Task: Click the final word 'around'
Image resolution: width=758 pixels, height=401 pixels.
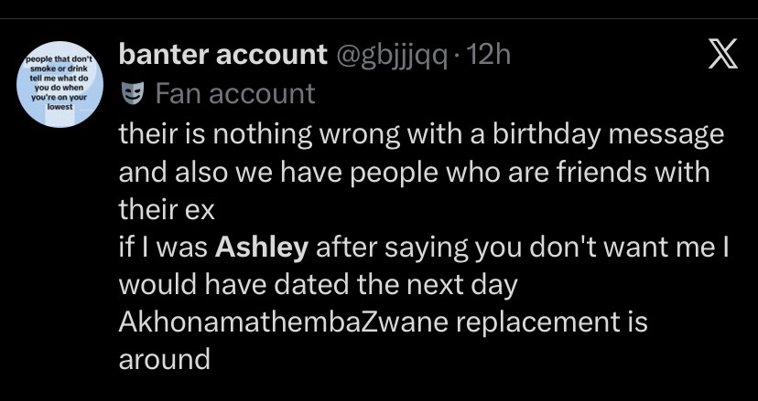Action: click(x=165, y=359)
